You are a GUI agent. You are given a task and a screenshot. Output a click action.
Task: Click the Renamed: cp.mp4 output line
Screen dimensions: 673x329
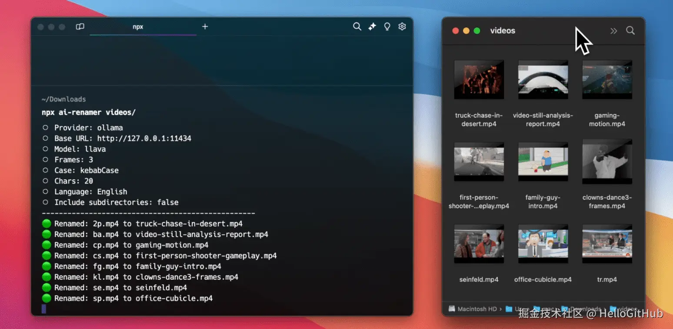pyautogui.click(x=125, y=245)
